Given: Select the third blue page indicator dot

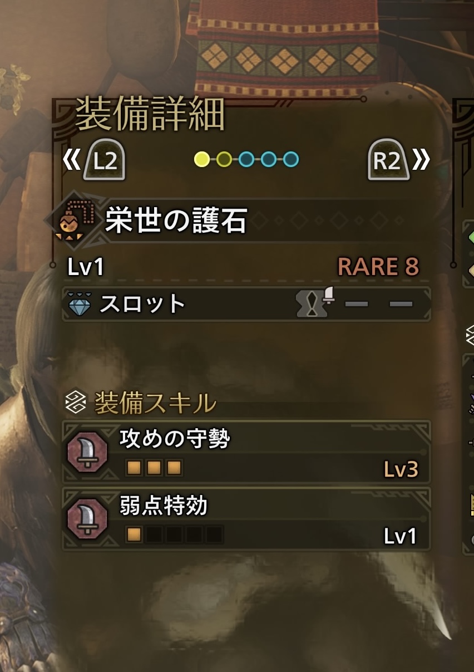Looking at the screenshot, I should click(246, 160).
